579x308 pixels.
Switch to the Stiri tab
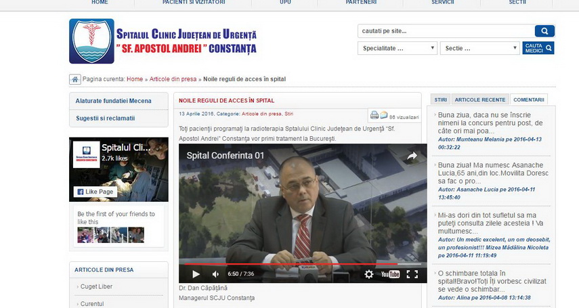coord(440,100)
